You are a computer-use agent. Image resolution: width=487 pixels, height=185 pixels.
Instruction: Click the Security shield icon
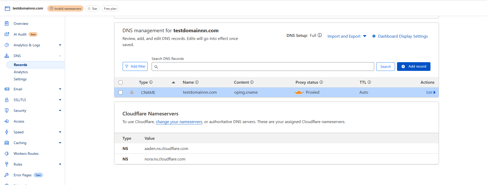(7, 111)
